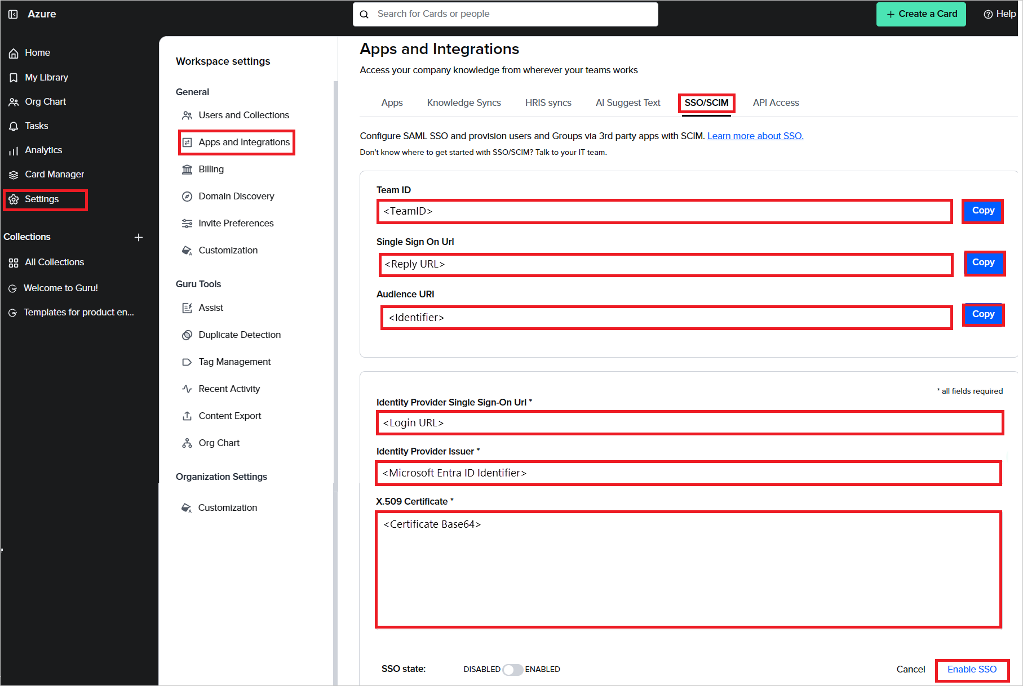The height and width of the screenshot is (686, 1023).
Task: Toggle SSO state to enabled
Action: pos(512,669)
